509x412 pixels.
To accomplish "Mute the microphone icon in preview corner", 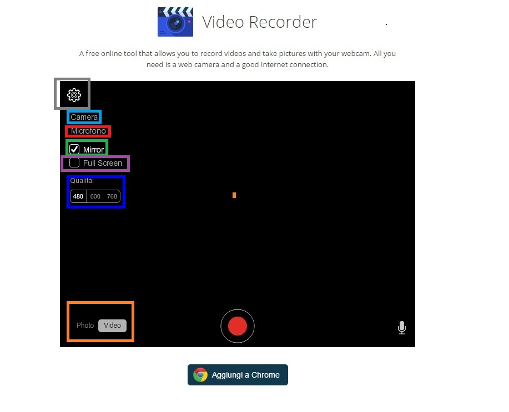I will coord(402,328).
